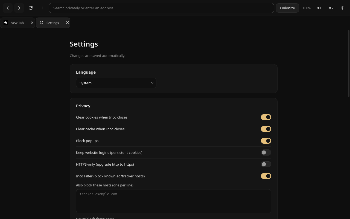Click 'Clear cache when Inco closes' label

[100, 129]
